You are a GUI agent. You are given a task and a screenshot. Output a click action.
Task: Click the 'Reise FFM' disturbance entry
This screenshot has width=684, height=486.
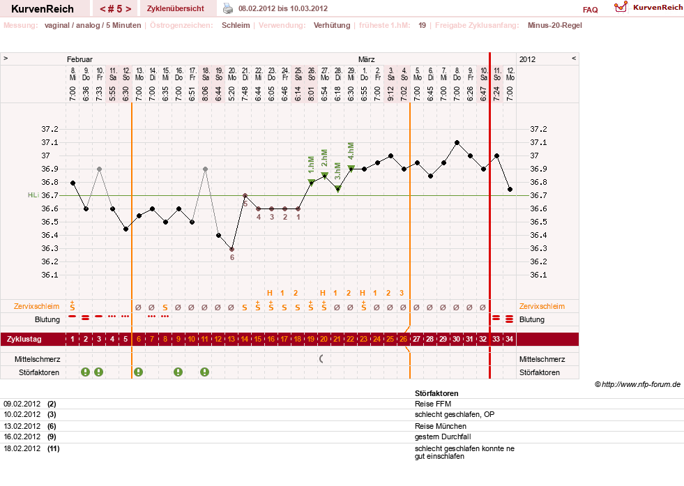pyautogui.click(x=433, y=404)
